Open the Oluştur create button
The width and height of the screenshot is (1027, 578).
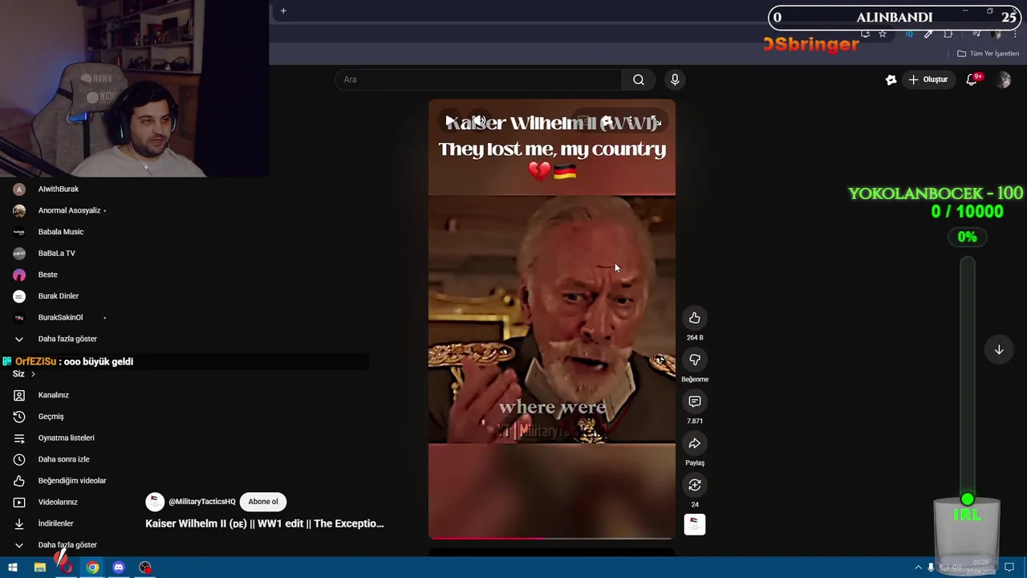tap(928, 79)
